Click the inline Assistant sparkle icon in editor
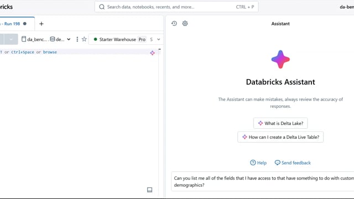The image size is (354, 199). pyautogui.click(x=153, y=53)
